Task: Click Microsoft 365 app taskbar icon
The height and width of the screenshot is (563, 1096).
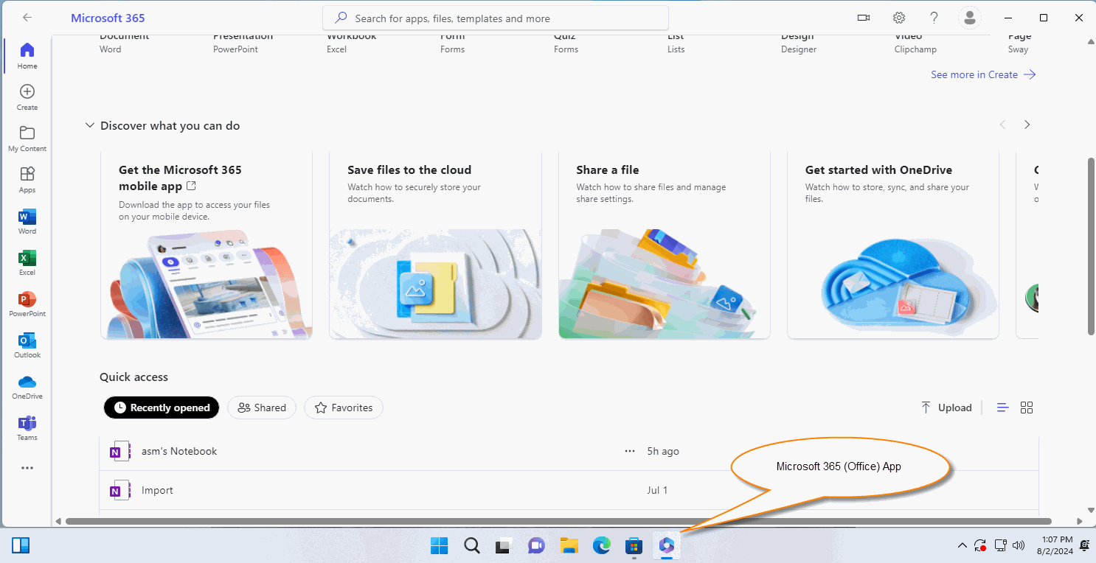Action: [667, 545]
